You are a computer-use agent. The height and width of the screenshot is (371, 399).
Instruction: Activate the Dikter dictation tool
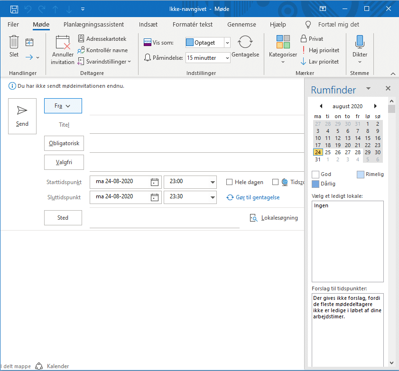360,47
